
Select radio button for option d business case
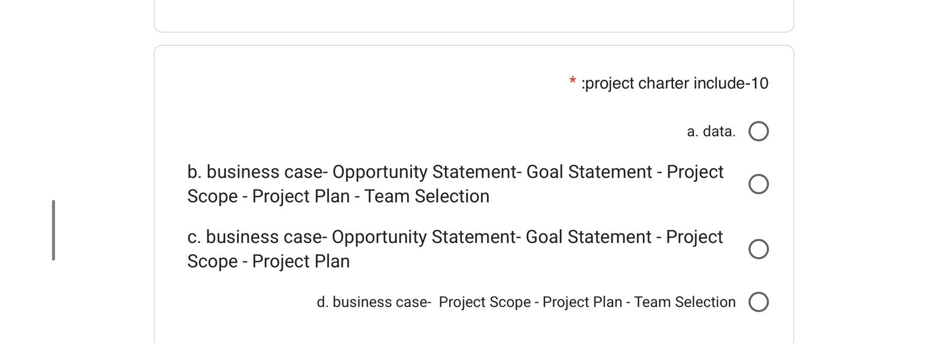(759, 302)
